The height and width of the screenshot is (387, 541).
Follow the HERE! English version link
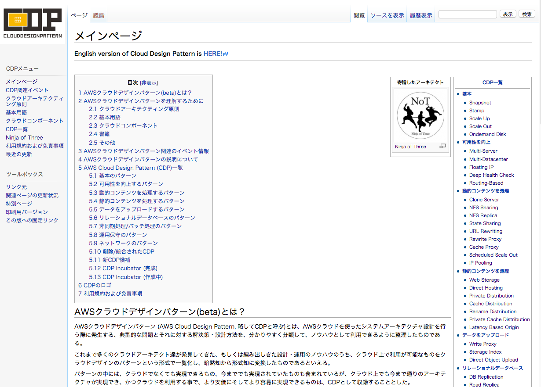(x=213, y=54)
